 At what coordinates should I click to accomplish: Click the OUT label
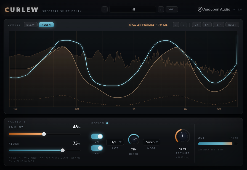point(201,138)
